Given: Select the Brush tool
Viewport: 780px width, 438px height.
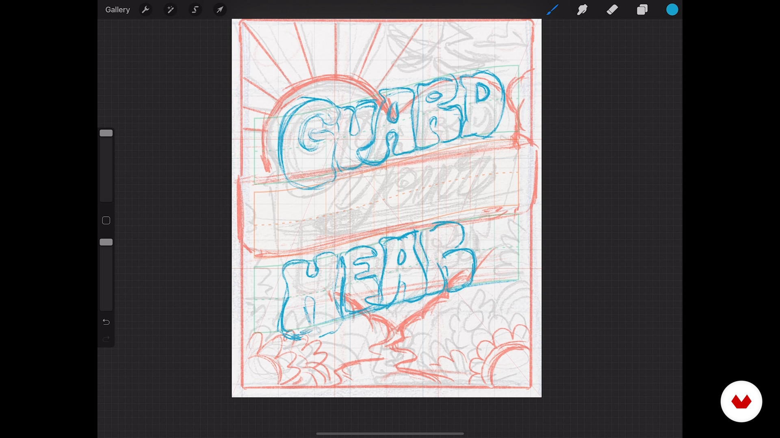Looking at the screenshot, I should pyautogui.click(x=552, y=10).
